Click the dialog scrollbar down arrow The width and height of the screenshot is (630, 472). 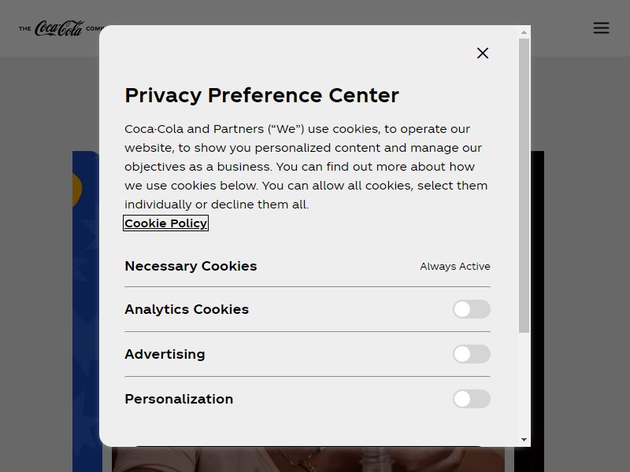524,440
